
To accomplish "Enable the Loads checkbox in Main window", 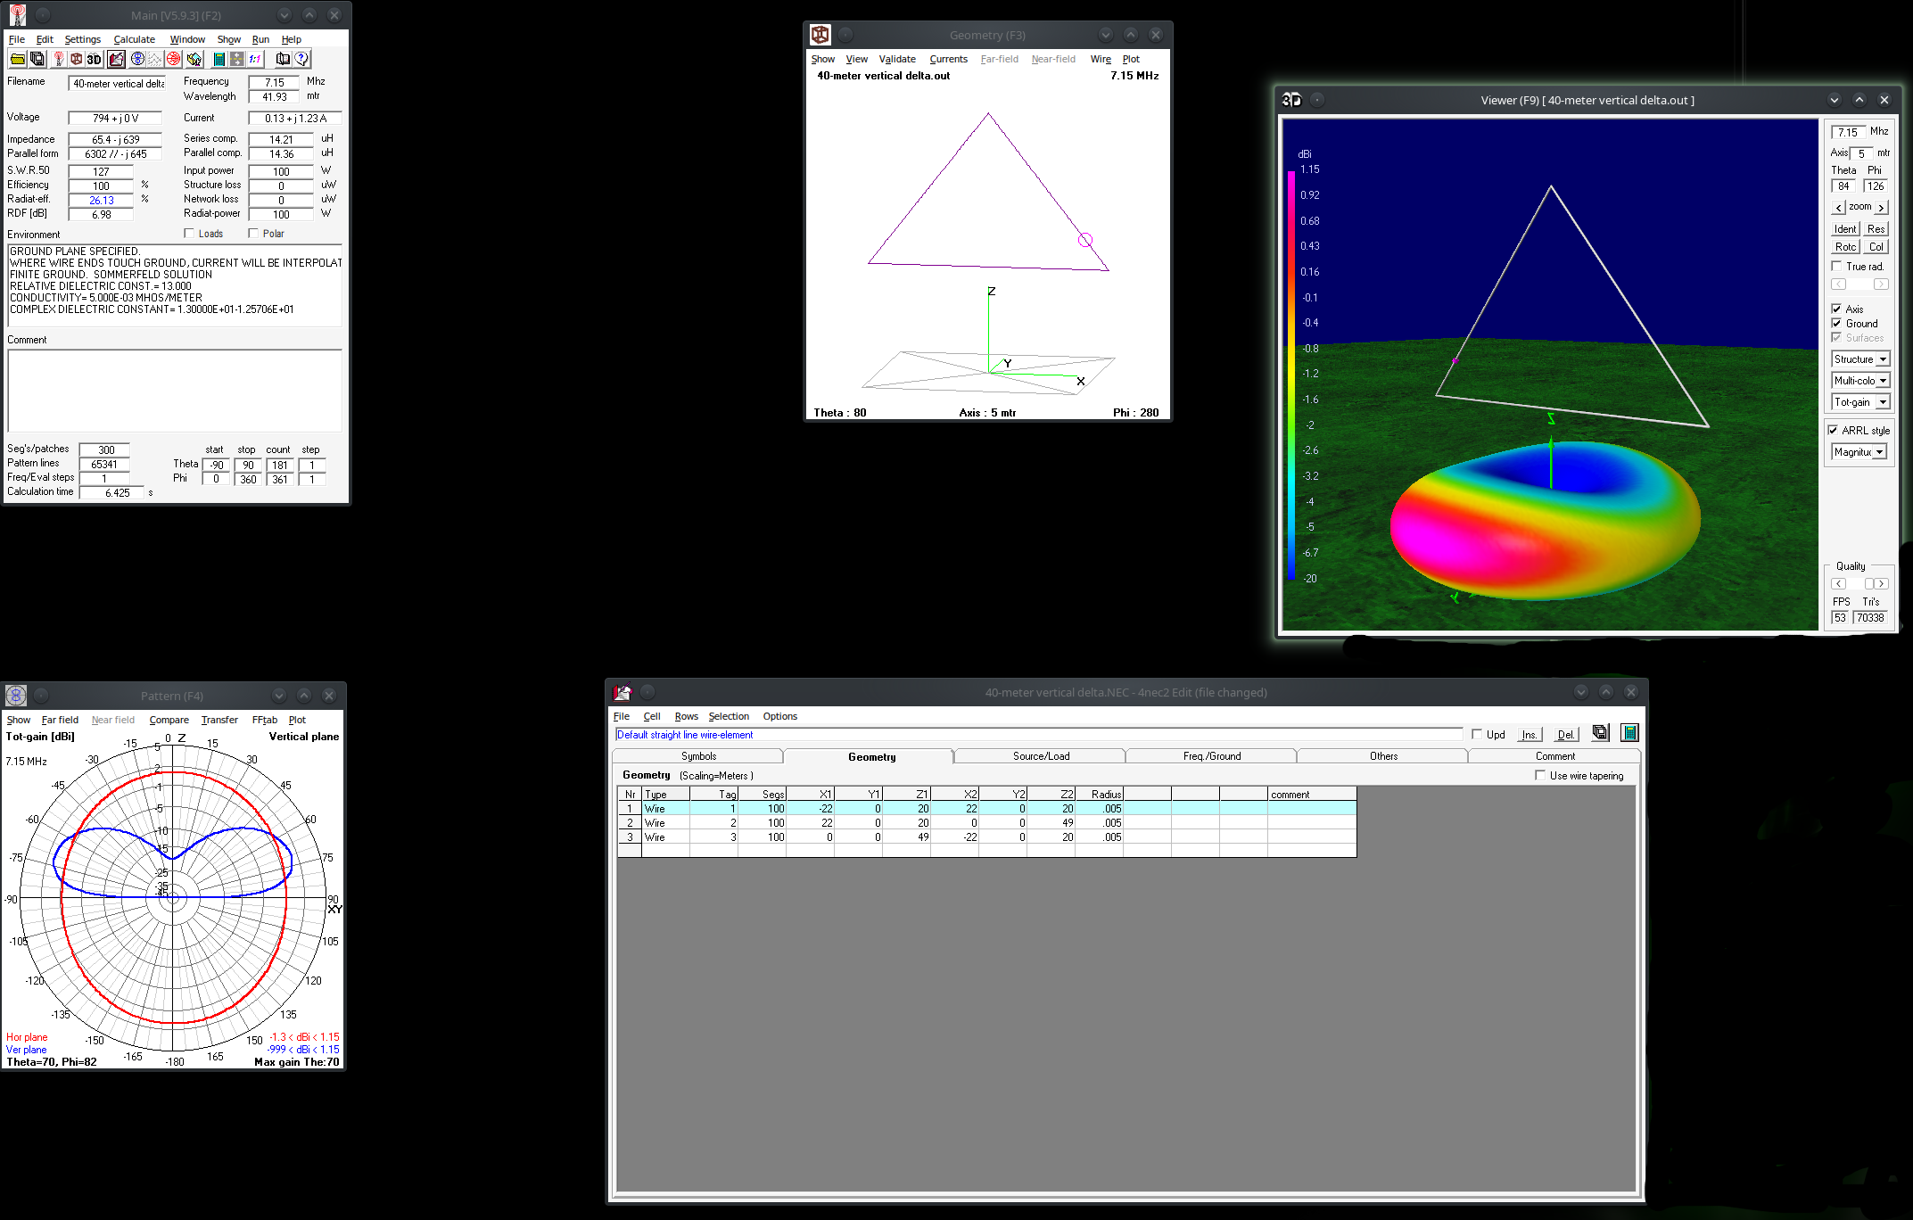I will pos(189,234).
